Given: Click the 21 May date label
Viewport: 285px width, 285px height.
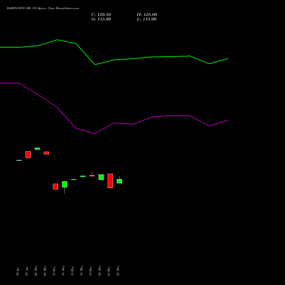Looking at the screenshot, I should pyautogui.click(x=109, y=271).
